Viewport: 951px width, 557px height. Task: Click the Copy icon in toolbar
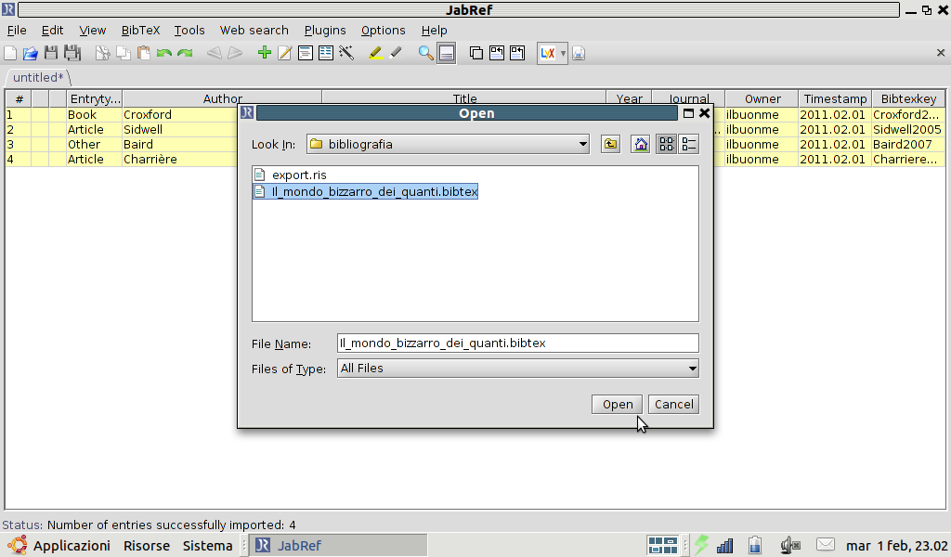(x=124, y=53)
